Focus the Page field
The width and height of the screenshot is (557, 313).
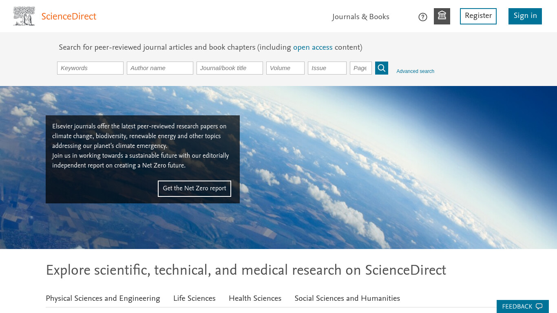click(361, 68)
